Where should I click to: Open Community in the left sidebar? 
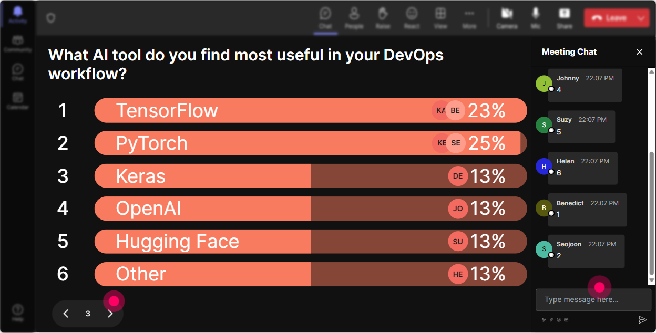18,44
